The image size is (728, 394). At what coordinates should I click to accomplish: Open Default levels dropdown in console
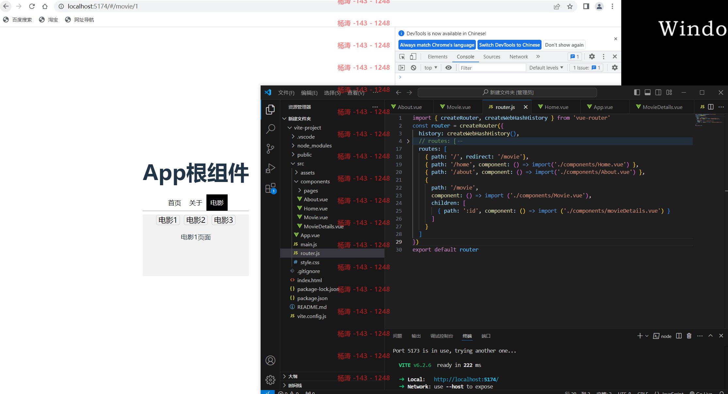point(546,68)
